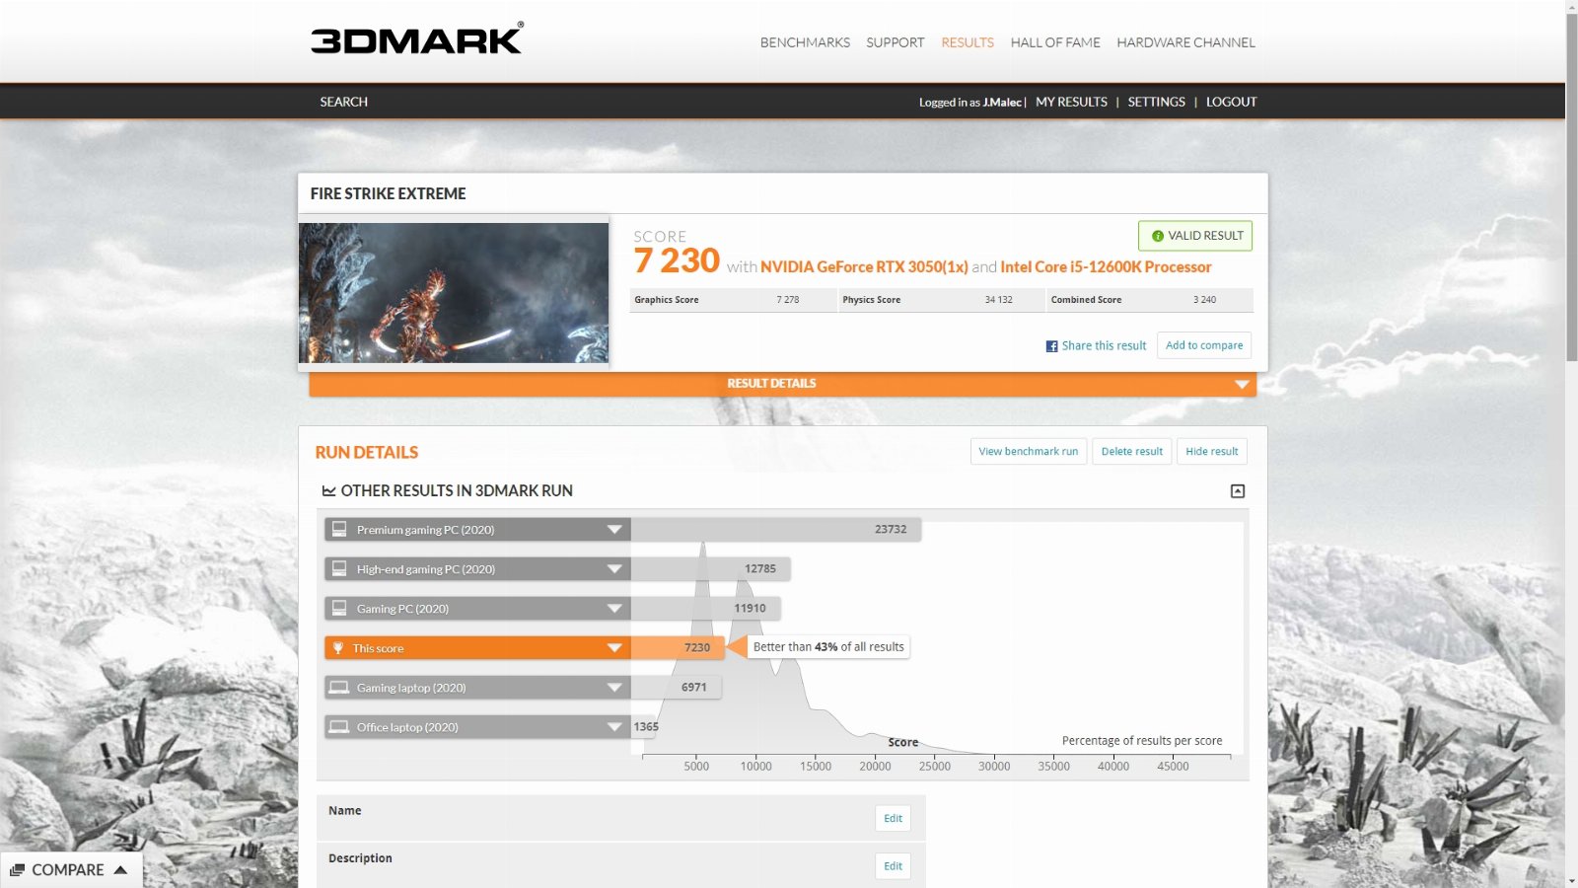The width and height of the screenshot is (1578, 888).
Task: Open My Results link
Action: pyautogui.click(x=1071, y=102)
